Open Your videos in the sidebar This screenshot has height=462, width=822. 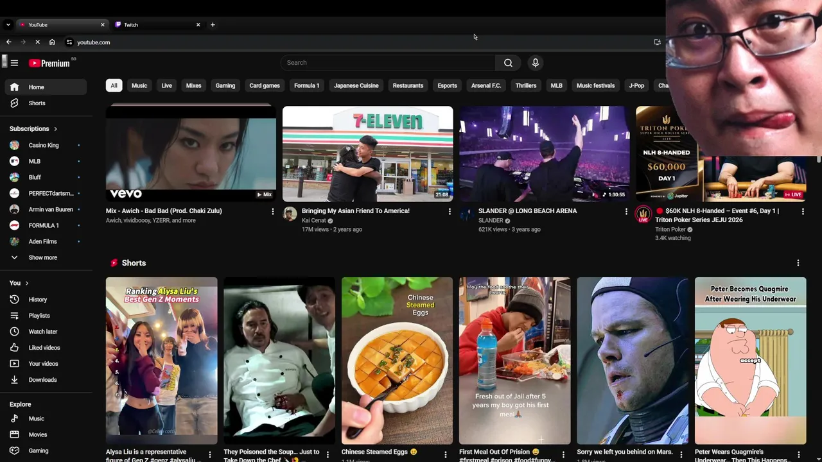coord(46,364)
